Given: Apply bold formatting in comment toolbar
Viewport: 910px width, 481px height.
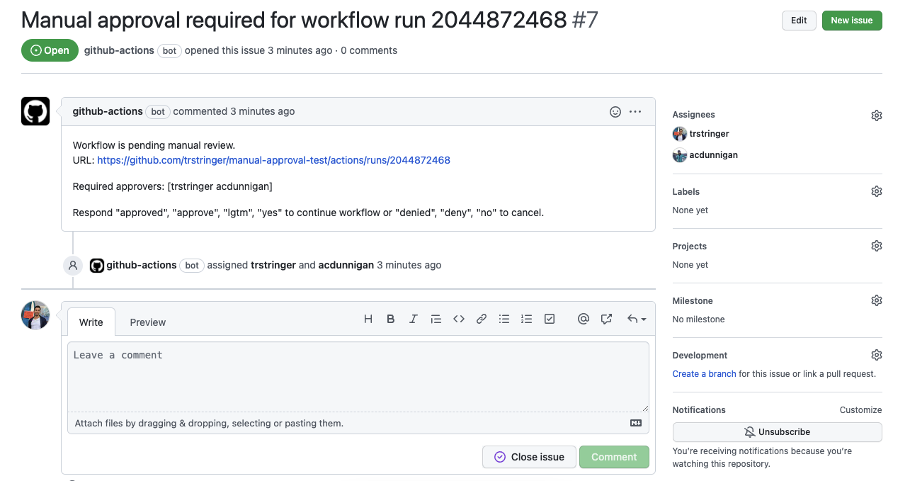Looking at the screenshot, I should [x=390, y=319].
